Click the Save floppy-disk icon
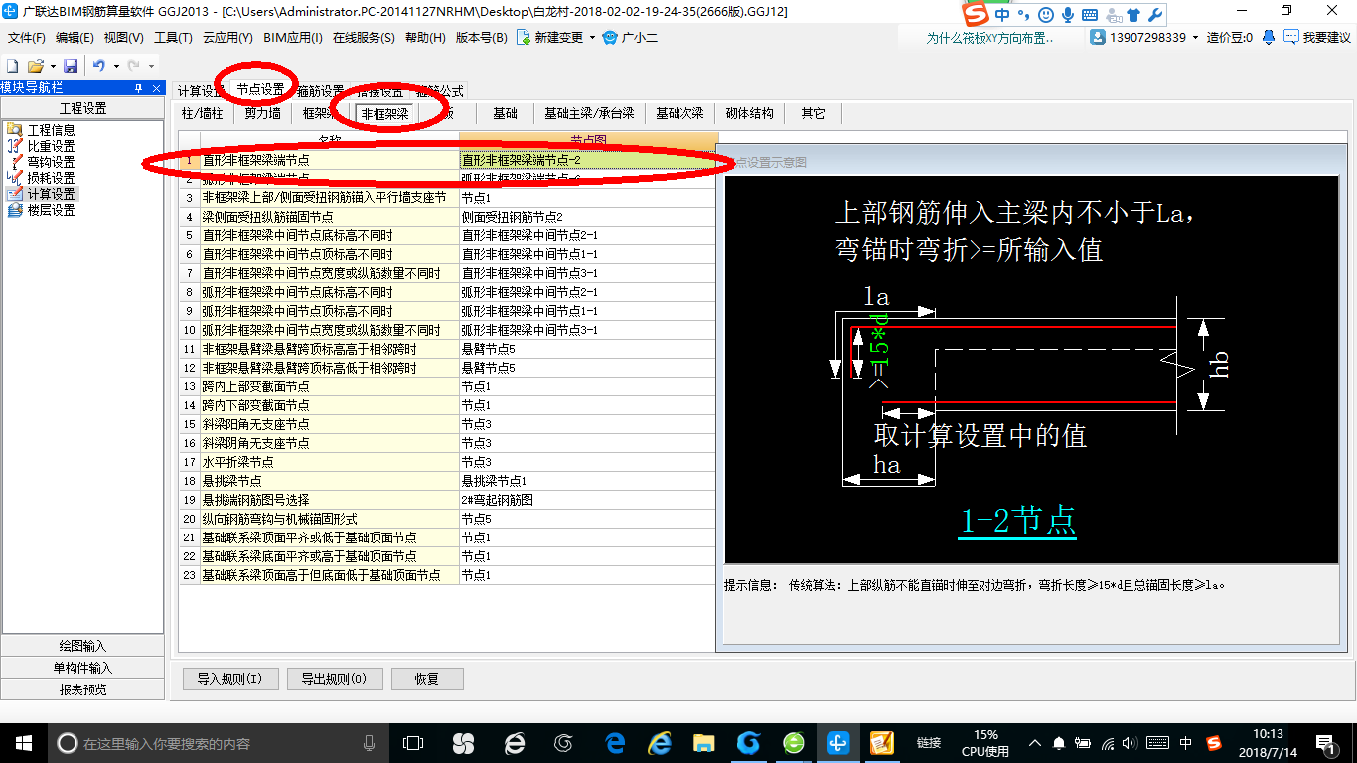Viewport: 1357px width, 763px height. click(71, 66)
